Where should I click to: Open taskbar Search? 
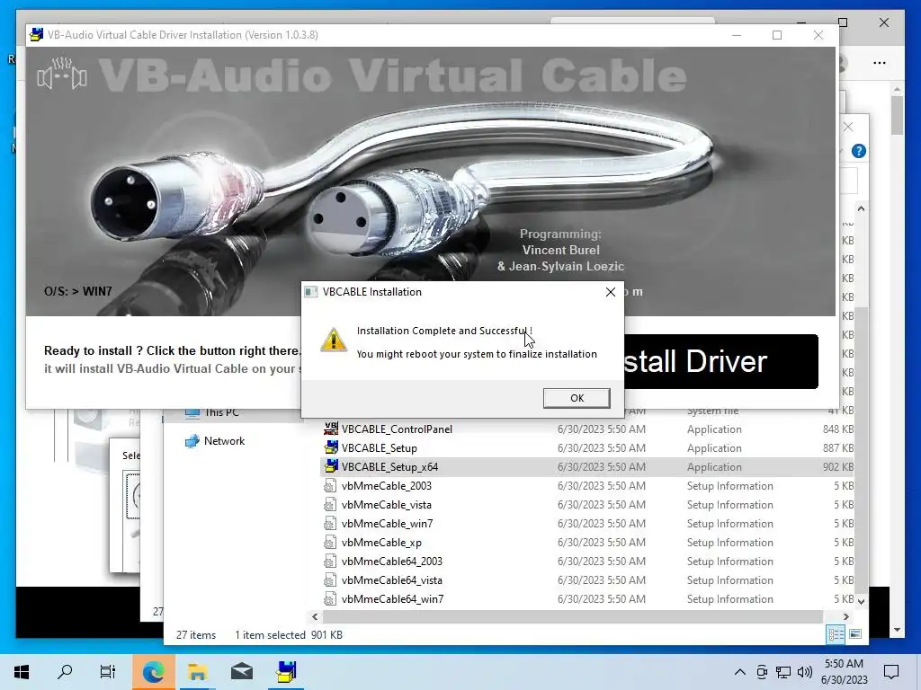(x=65, y=671)
